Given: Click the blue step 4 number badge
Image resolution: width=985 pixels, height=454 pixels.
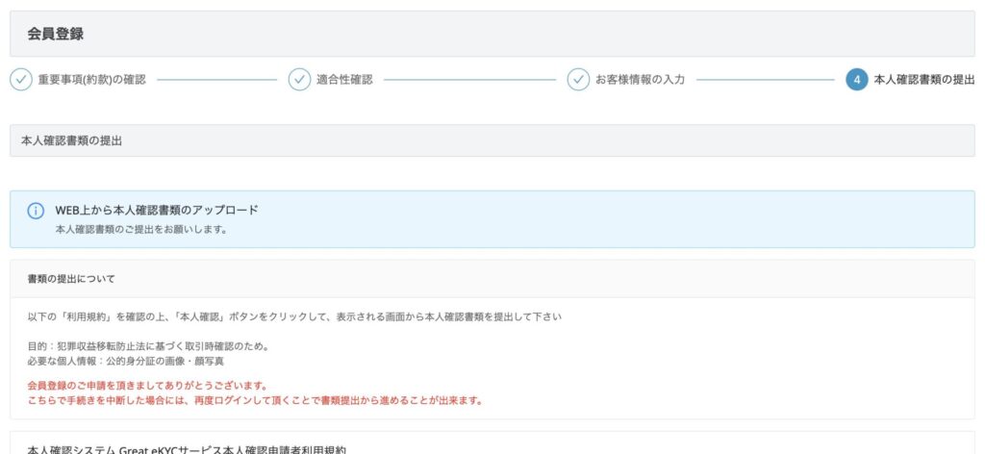Looking at the screenshot, I should pyautogui.click(x=857, y=80).
